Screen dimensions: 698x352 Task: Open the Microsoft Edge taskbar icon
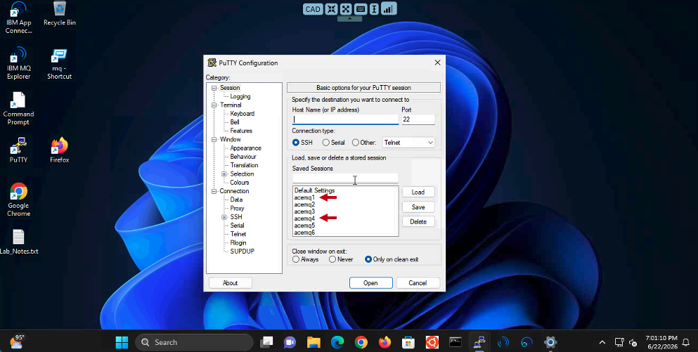(337, 342)
